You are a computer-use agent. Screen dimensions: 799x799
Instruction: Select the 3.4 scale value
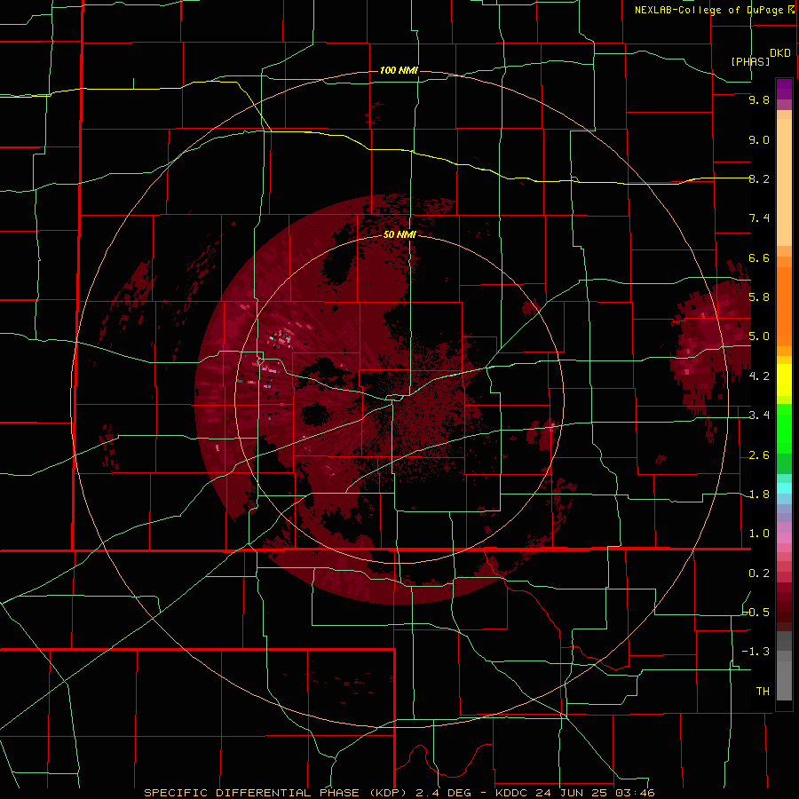[759, 415]
